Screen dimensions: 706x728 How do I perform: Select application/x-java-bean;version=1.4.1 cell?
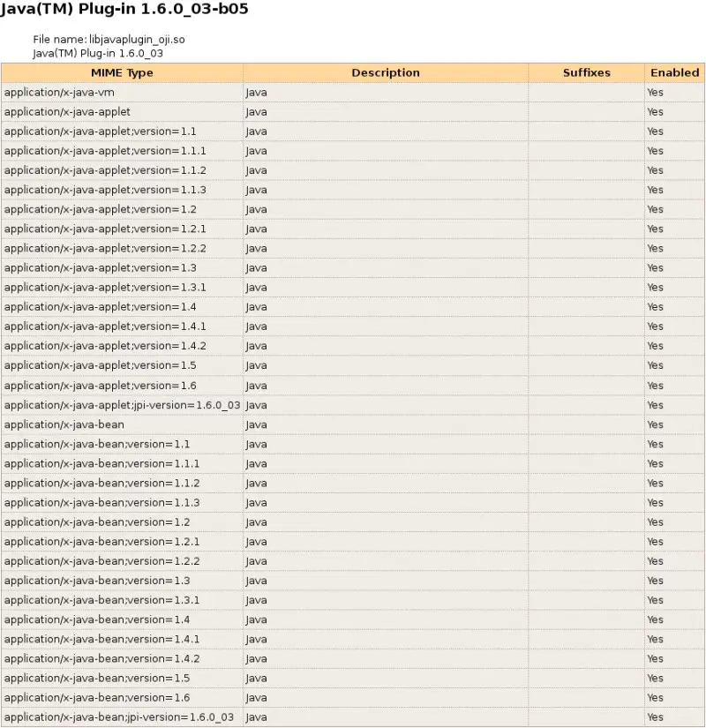click(x=122, y=639)
